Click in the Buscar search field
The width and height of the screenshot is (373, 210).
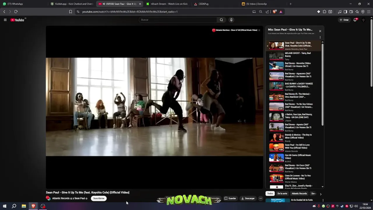point(178,20)
